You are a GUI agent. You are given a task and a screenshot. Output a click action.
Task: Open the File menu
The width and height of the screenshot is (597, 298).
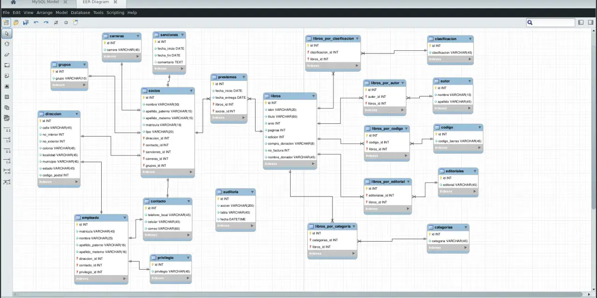(x=6, y=13)
